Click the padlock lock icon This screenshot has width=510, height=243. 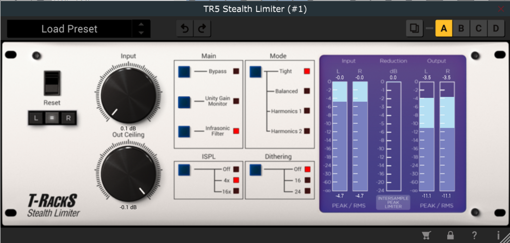[450, 235]
